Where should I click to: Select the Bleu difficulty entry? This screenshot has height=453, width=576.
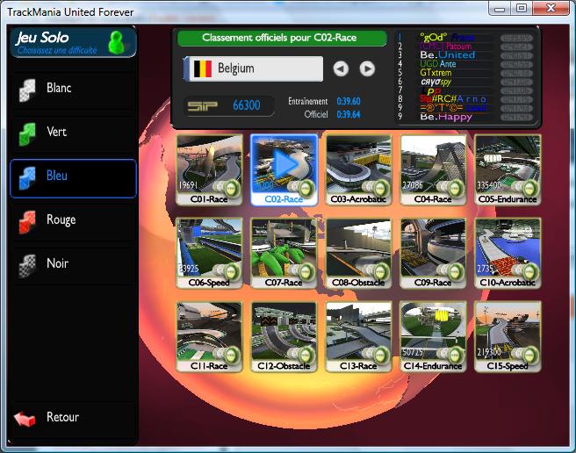pos(73,177)
